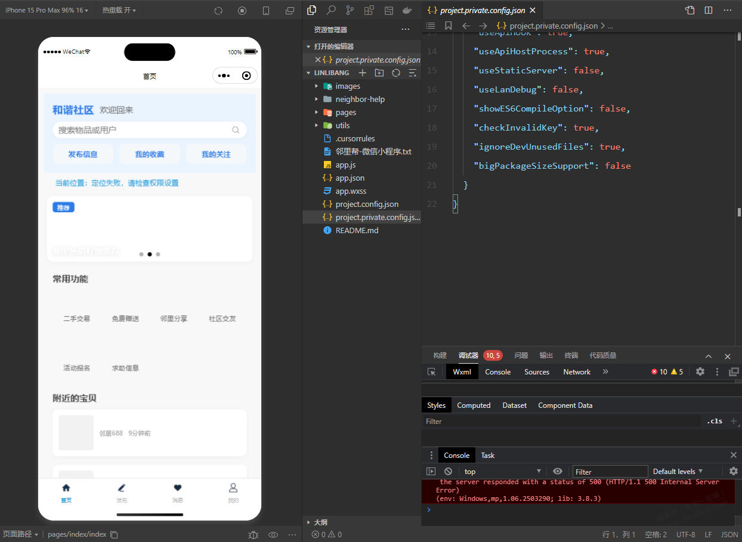Open the Network devtools tab
The width and height of the screenshot is (742, 542).
click(577, 371)
